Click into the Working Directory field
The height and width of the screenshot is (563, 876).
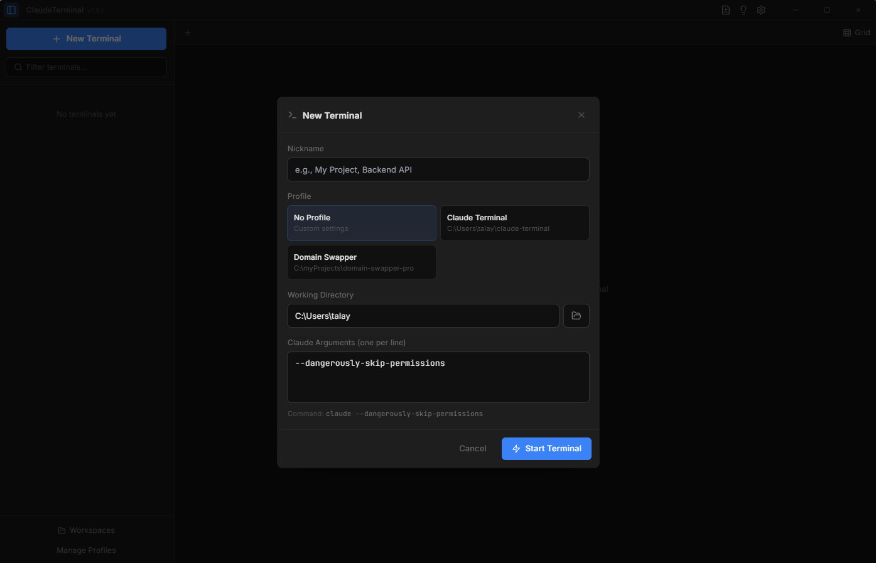pyautogui.click(x=423, y=316)
